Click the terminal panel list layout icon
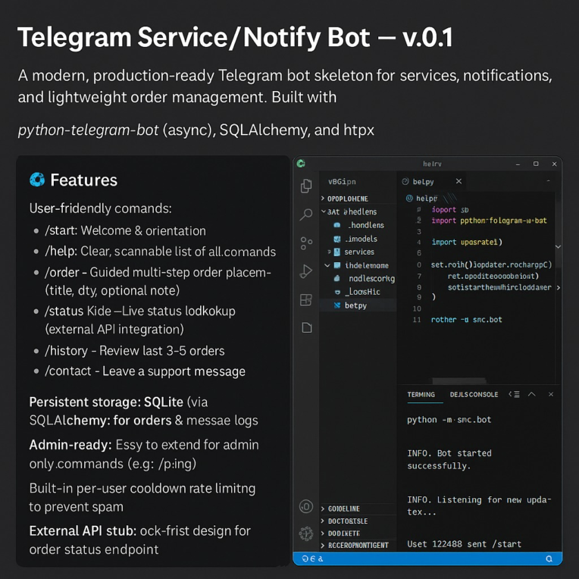Image resolution: width=579 pixels, height=579 pixels. point(515,394)
